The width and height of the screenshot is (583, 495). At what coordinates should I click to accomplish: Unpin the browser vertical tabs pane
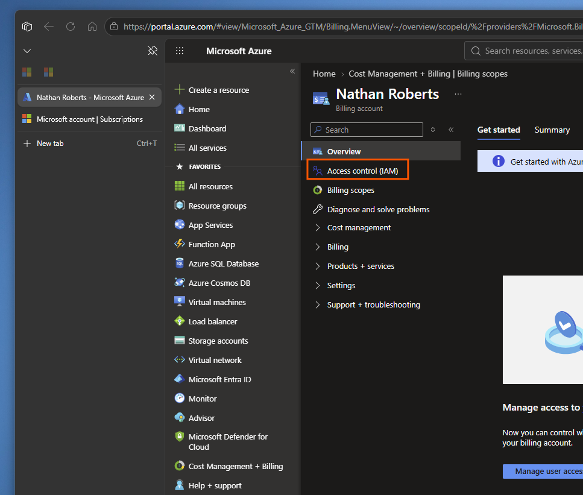click(x=153, y=51)
